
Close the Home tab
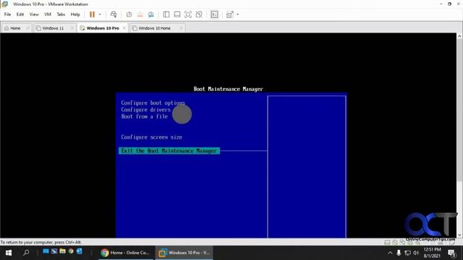tap(27, 28)
